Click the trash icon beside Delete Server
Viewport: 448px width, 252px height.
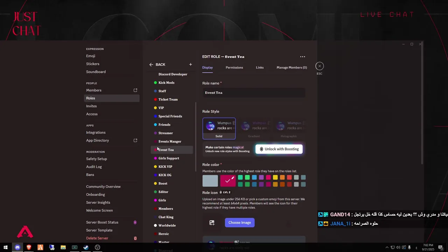(135, 238)
